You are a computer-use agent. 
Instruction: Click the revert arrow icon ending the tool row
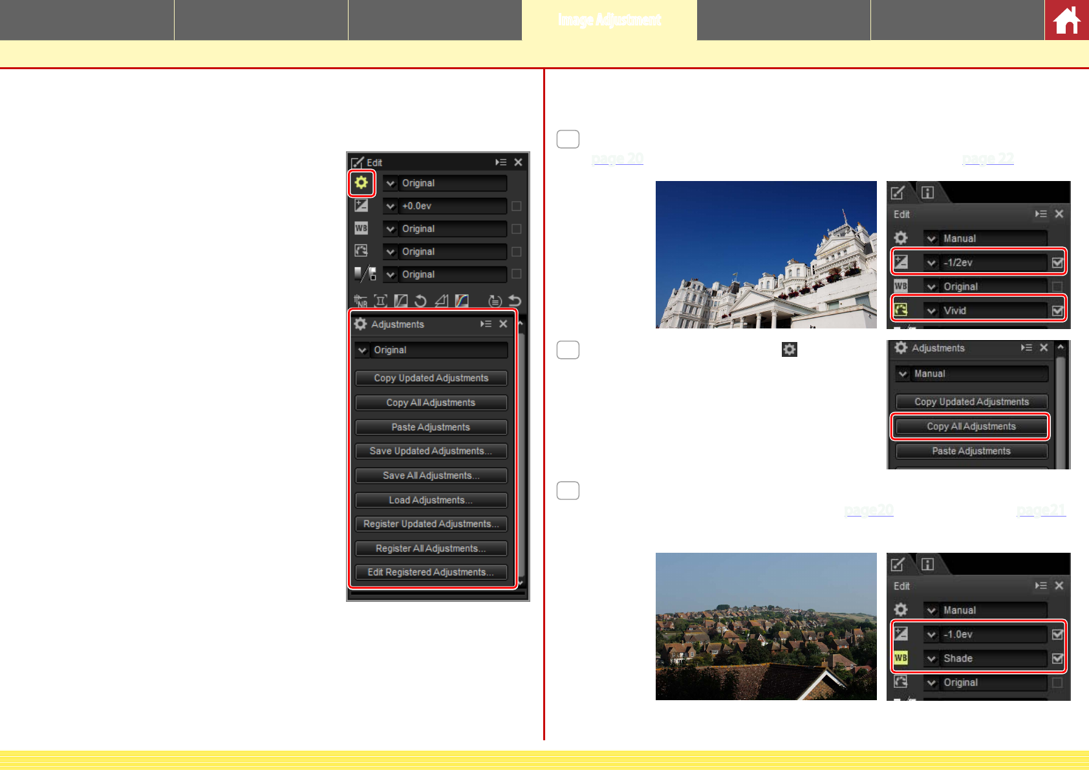pyautogui.click(x=515, y=301)
